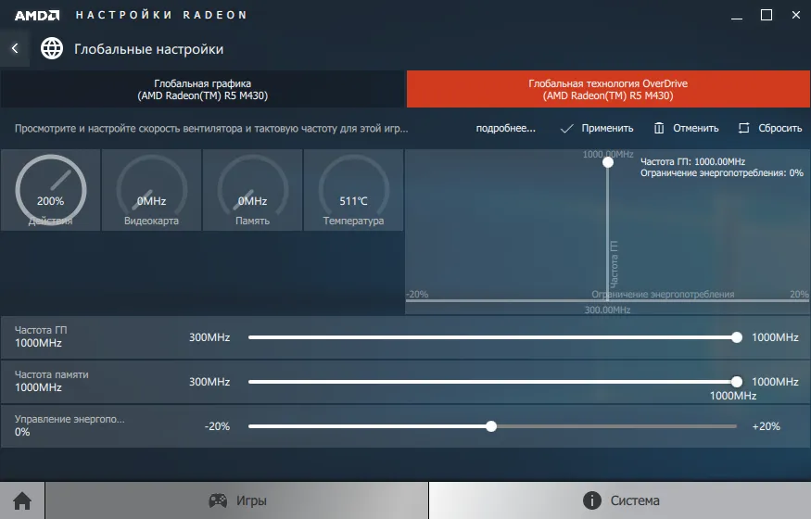Image resolution: width=811 pixels, height=519 pixels.
Task: Click the Память 0MHz gauge
Action: coord(252,191)
